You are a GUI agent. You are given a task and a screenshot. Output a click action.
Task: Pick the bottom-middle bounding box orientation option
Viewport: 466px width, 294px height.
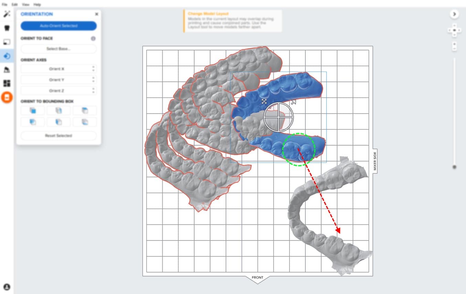pyautogui.click(x=59, y=122)
